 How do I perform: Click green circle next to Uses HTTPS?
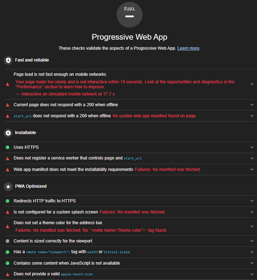(8, 147)
